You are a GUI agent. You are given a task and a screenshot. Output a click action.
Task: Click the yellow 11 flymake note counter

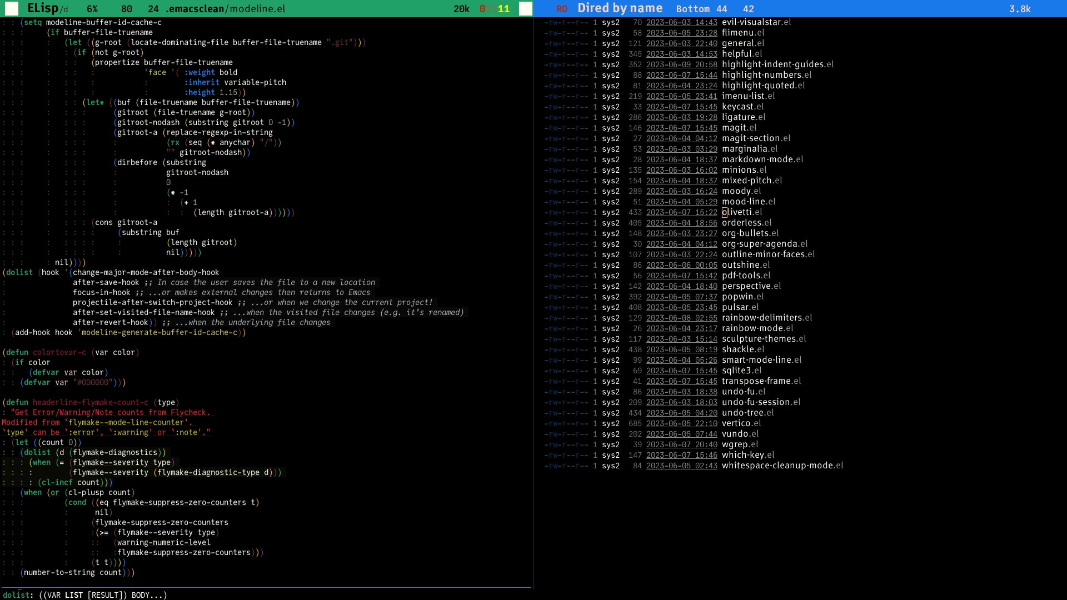pyautogui.click(x=503, y=9)
